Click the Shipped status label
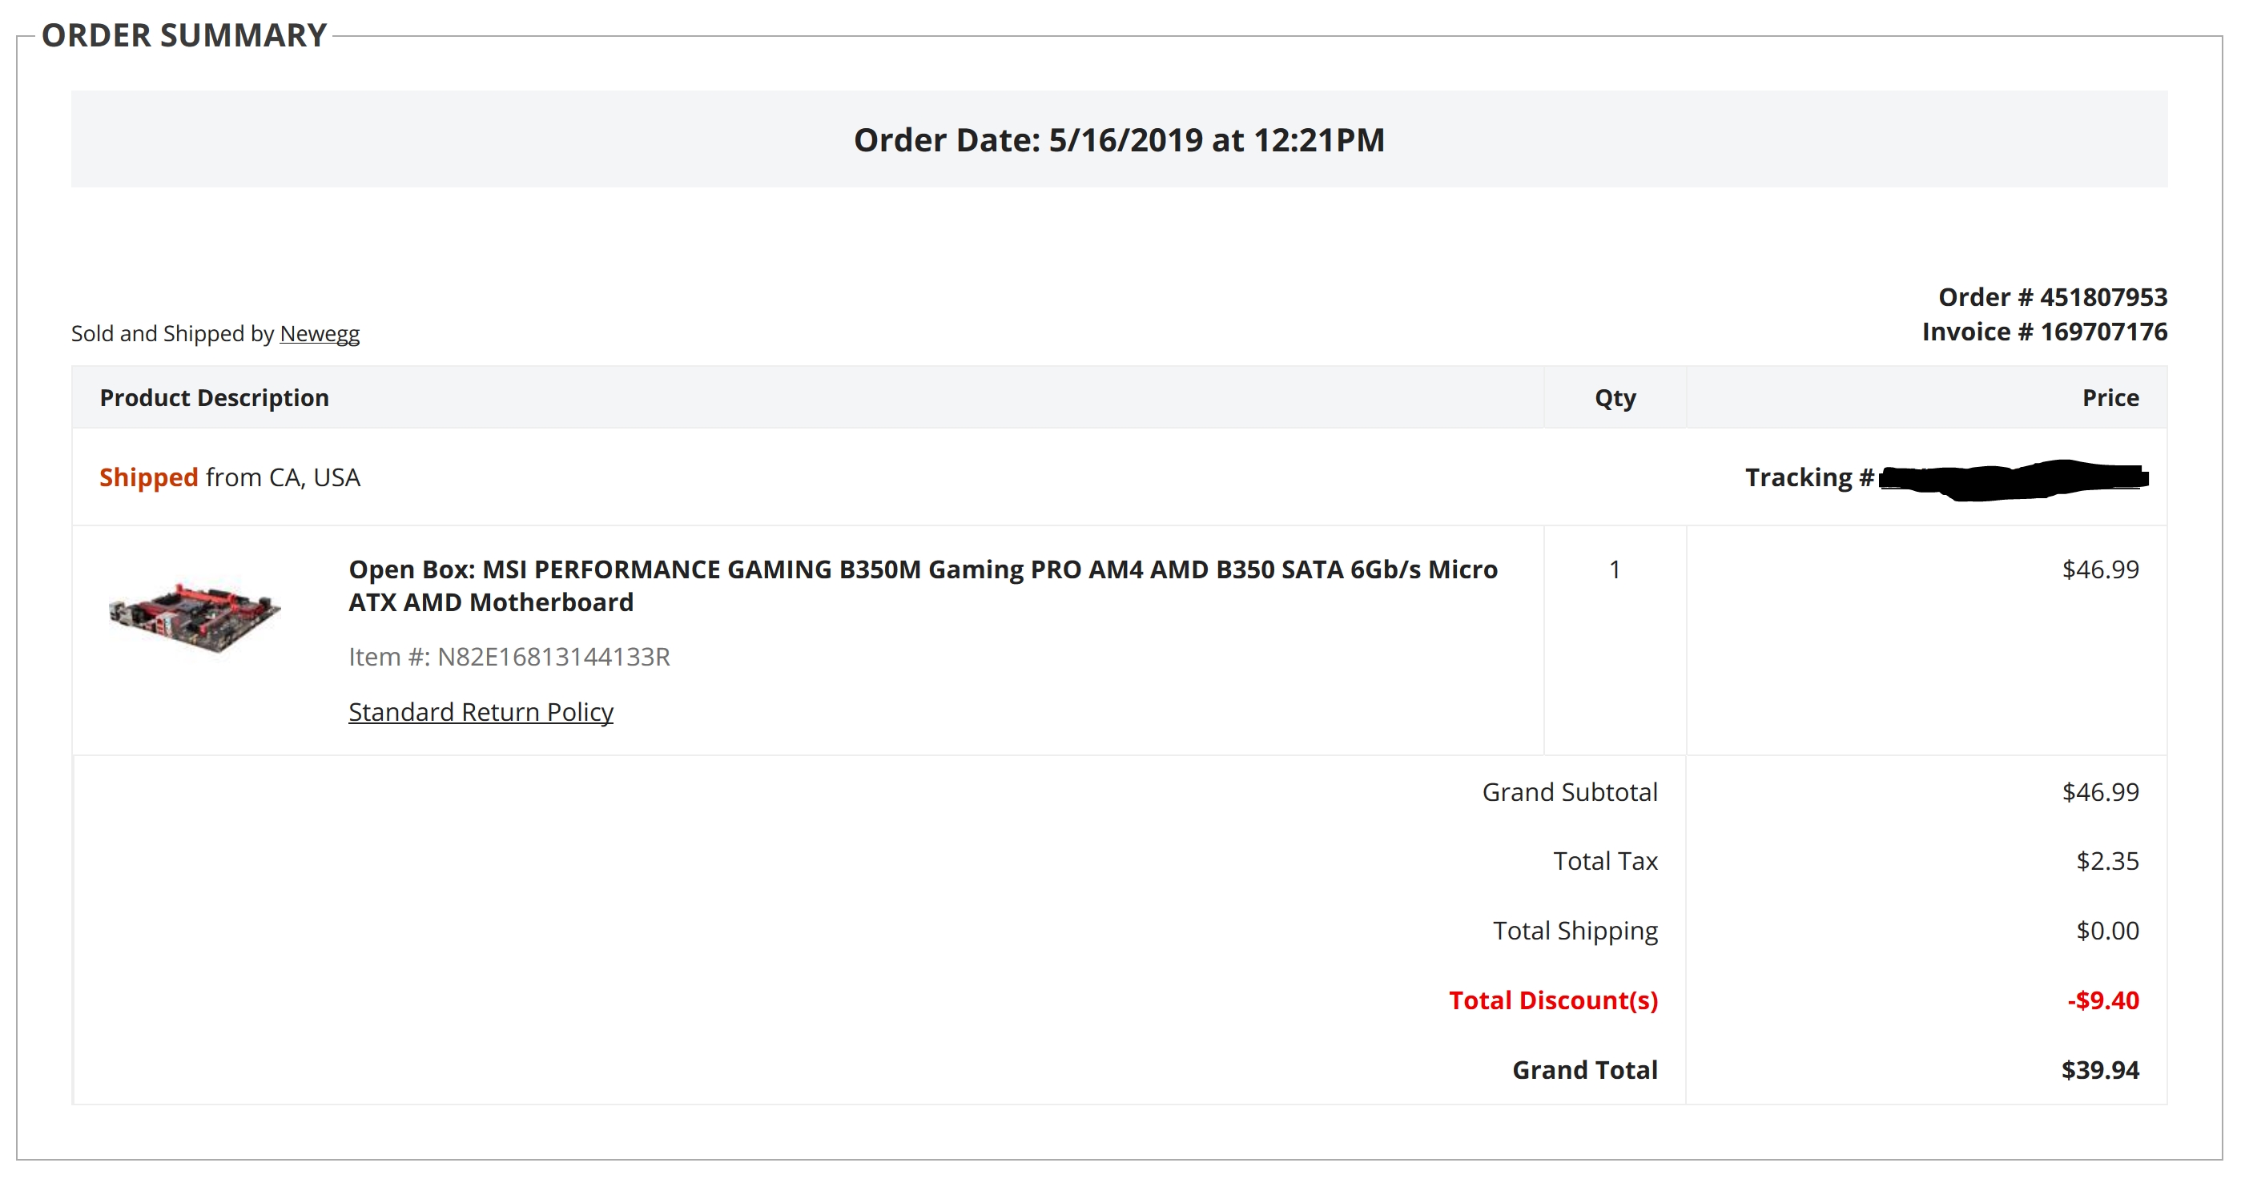This screenshot has width=2245, height=1191. tap(148, 477)
